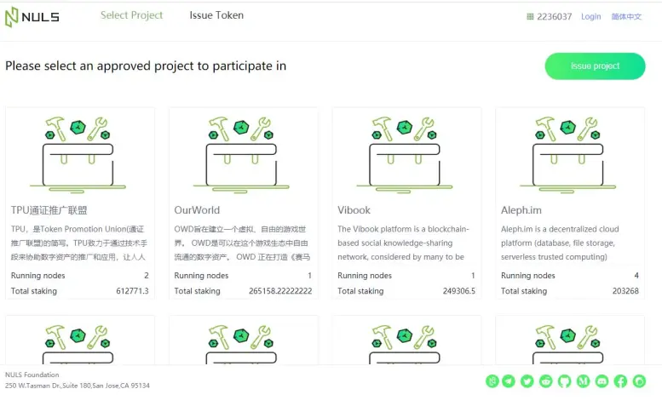The image size is (662, 406).
Task: Click the Aleph.im toolbox illustration
Action: [567, 155]
